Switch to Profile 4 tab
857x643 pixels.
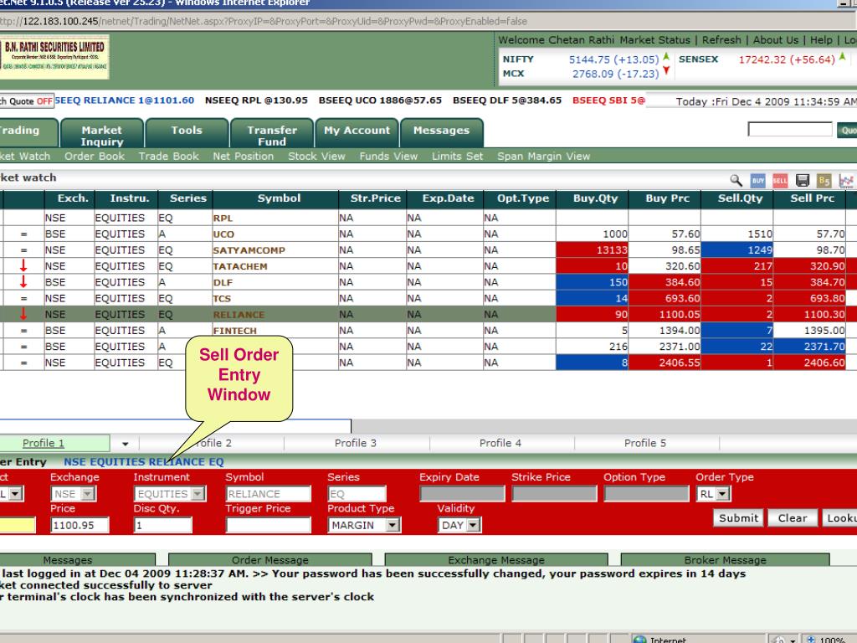pyautogui.click(x=500, y=443)
